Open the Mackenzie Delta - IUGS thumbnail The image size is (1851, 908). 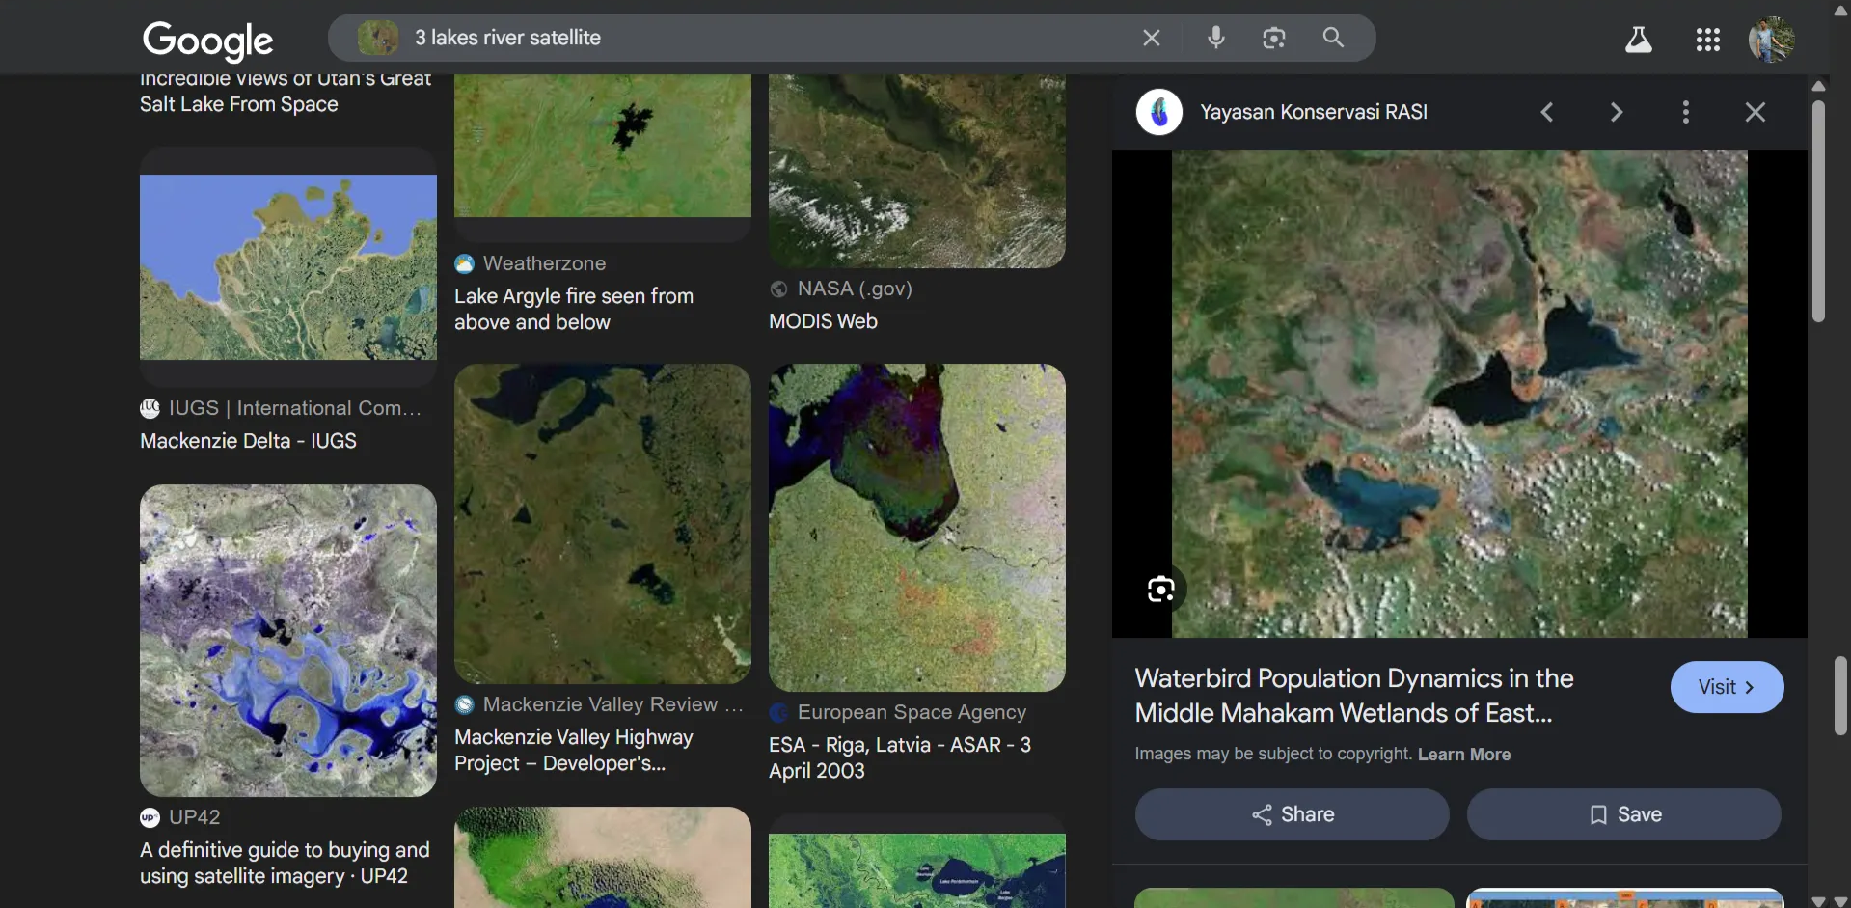(287, 267)
